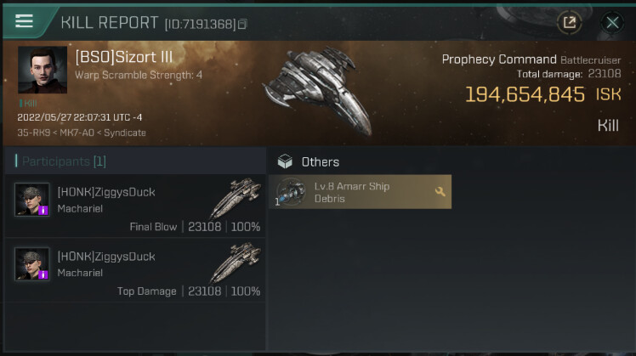This screenshot has width=636, height=356.
Task: Share the kill report externally
Action: click(x=569, y=23)
